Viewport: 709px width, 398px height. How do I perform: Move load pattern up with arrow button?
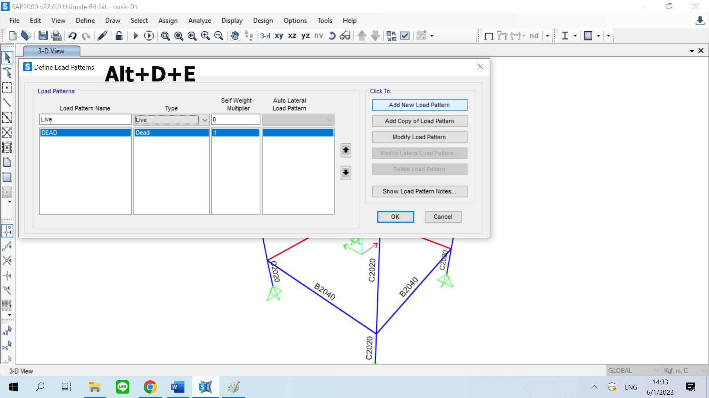[346, 150]
